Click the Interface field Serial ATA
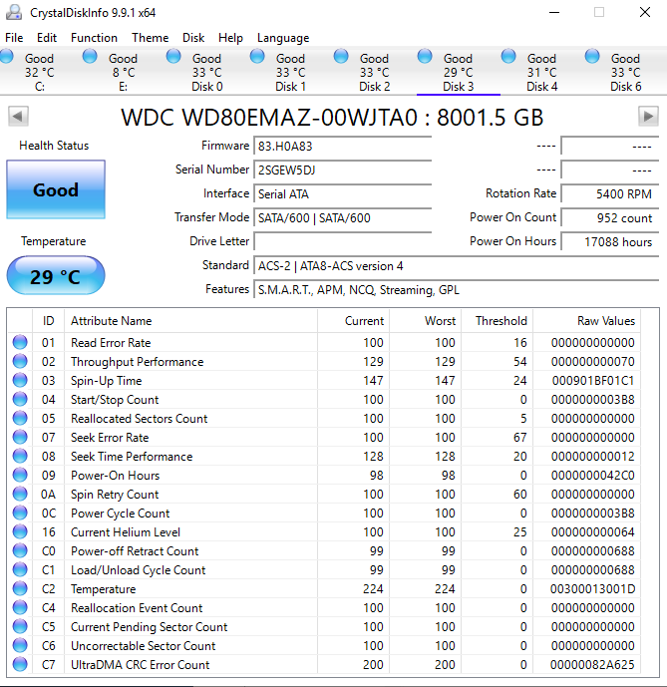The image size is (667, 687). (343, 194)
